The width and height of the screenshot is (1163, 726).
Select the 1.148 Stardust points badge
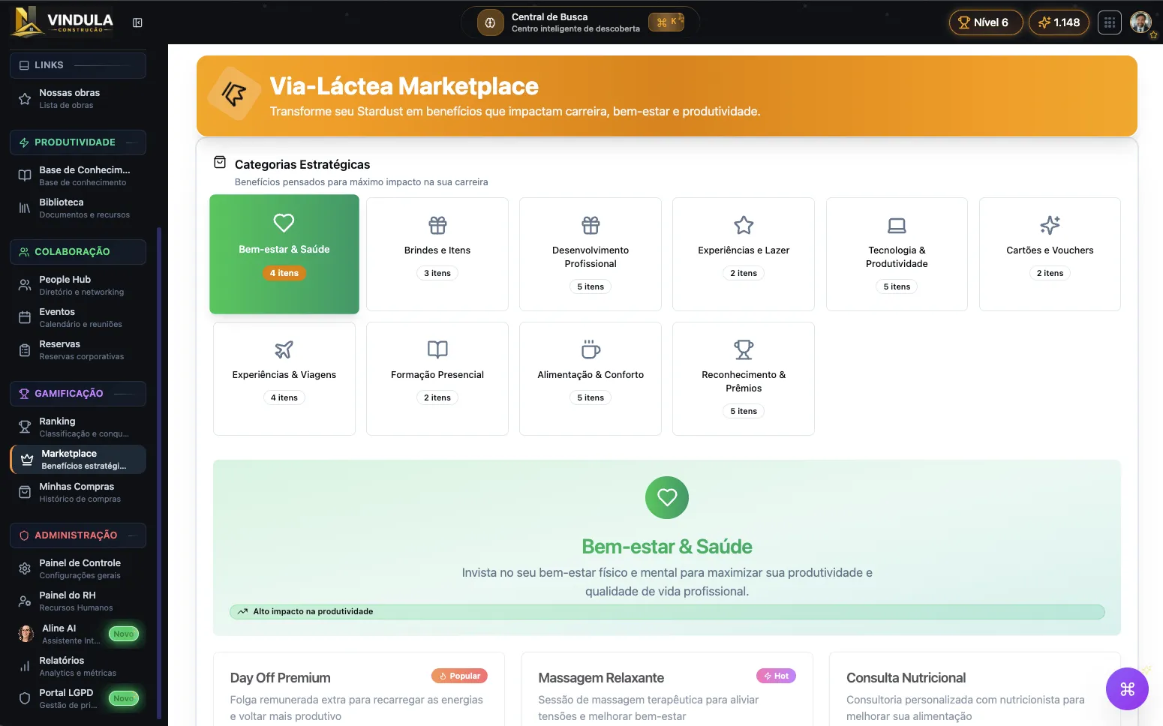pos(1059,22)
